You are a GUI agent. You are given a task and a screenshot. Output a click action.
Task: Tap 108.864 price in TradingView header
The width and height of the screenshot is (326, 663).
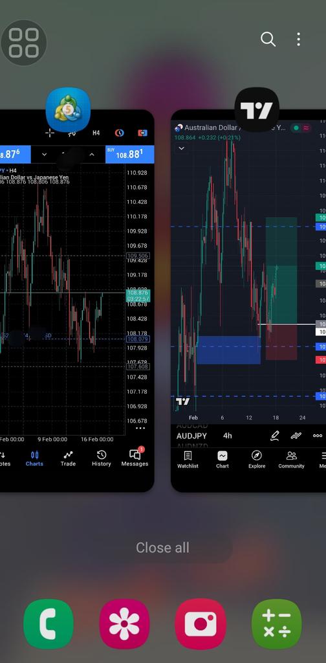pyautogui.click(x=185, y=137)
